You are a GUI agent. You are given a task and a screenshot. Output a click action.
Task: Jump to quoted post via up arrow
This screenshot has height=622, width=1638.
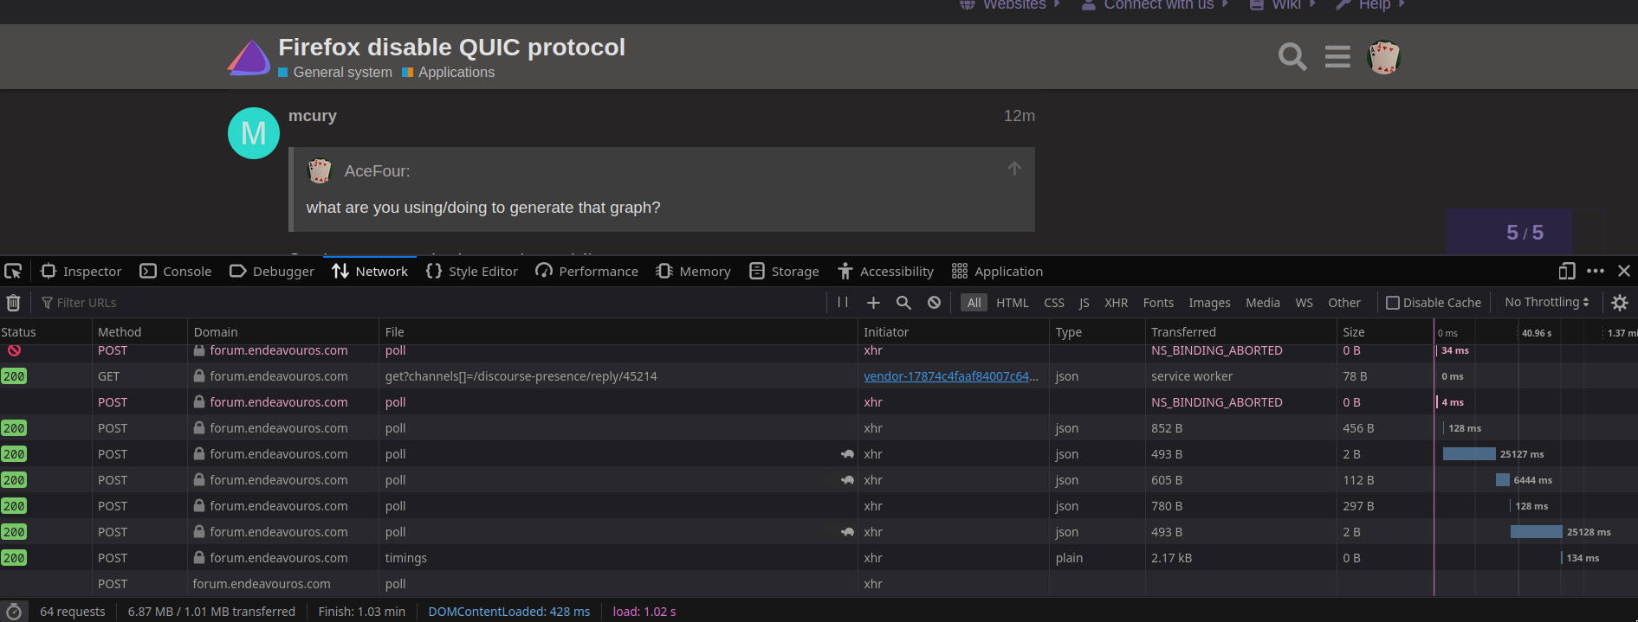pos(1014,168)
